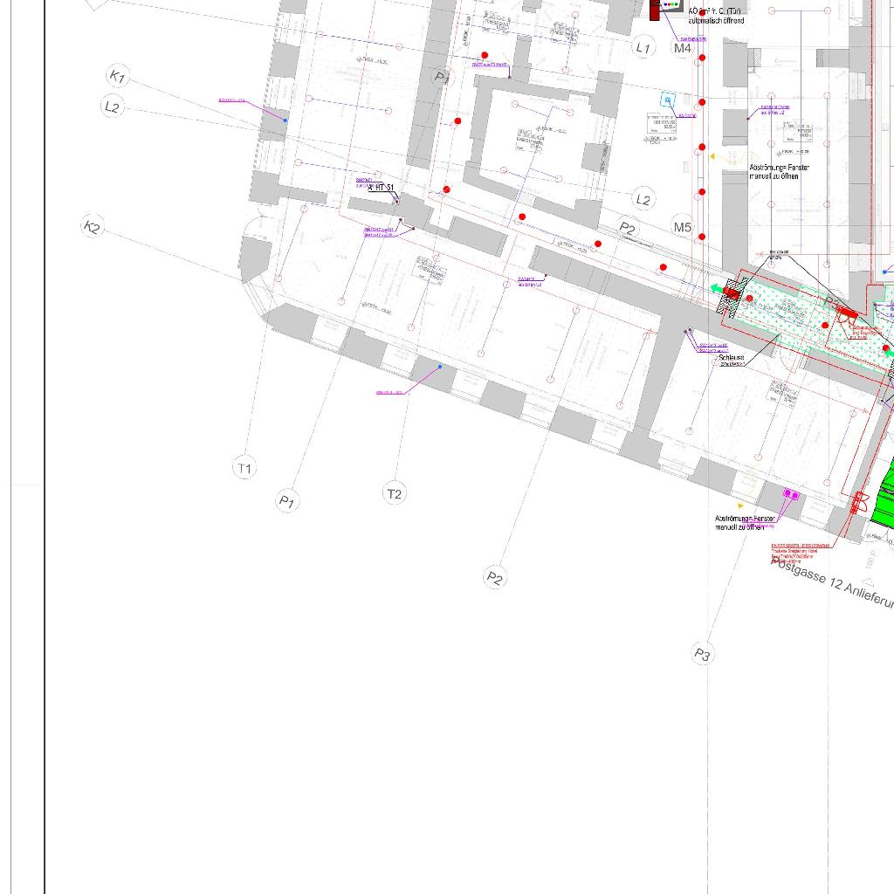Select the L1 axis bubble

coord(643,48)
